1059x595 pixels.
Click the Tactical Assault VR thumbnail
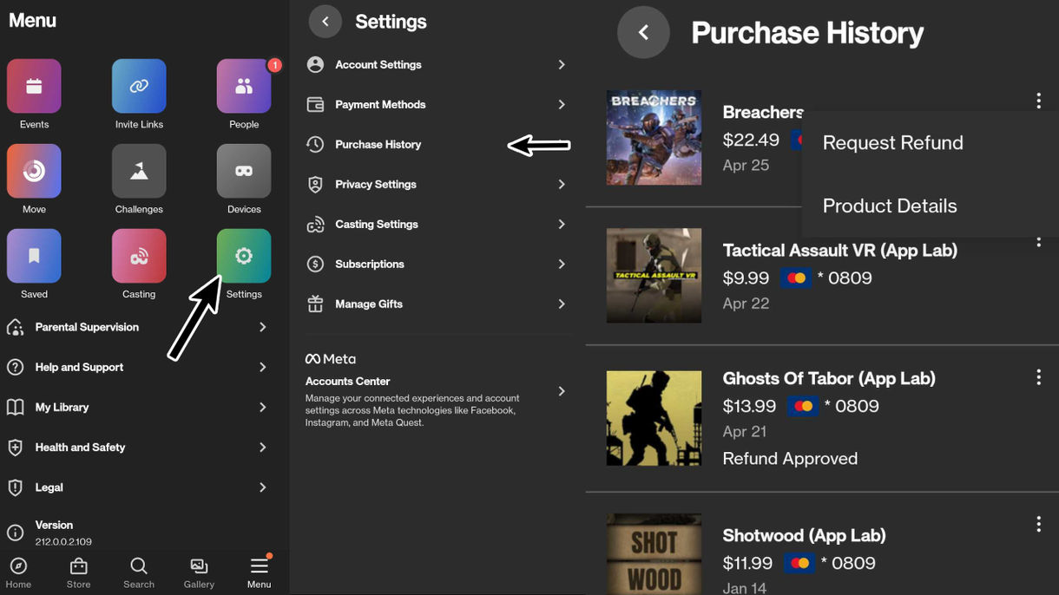point(654,276)
